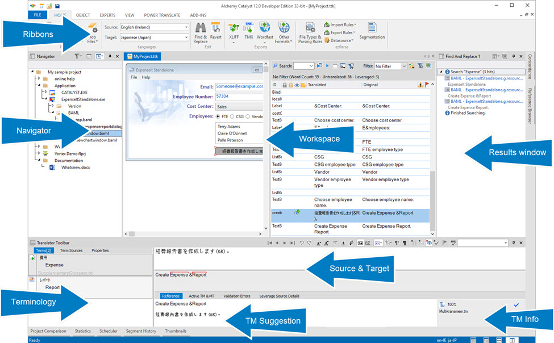Click the blue checkmark beside the 100% match

(516, 304)
